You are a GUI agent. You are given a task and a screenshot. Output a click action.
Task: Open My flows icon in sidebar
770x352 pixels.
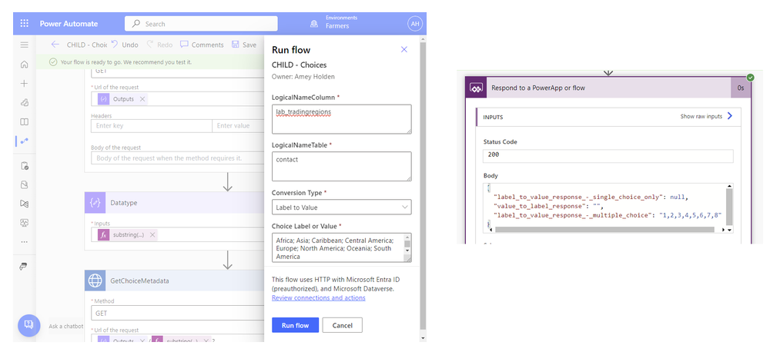tap(24, 141)
